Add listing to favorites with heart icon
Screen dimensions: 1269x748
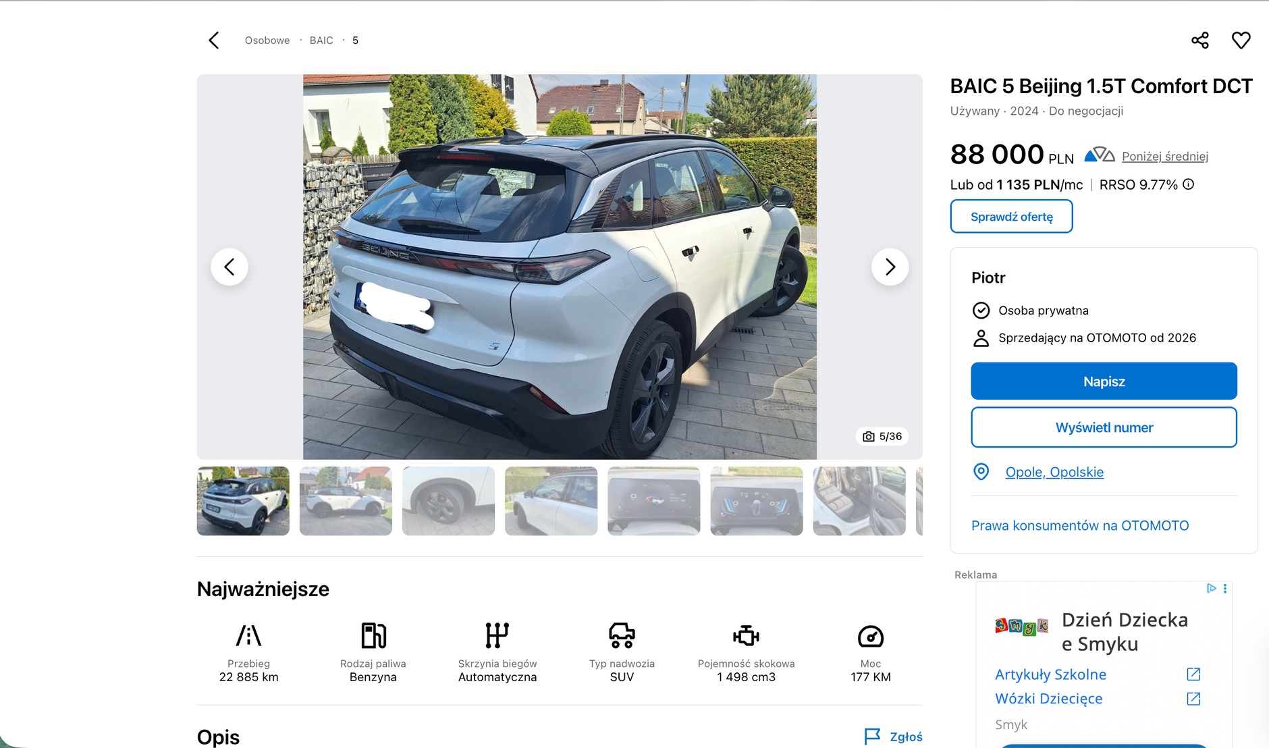point(1241,41)
